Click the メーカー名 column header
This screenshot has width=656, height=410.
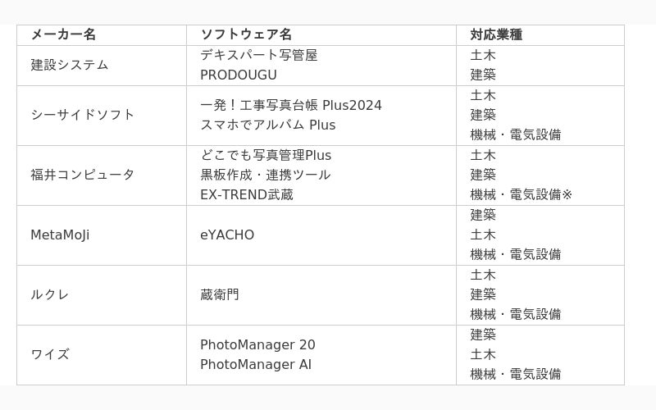[x=64, y=34]
